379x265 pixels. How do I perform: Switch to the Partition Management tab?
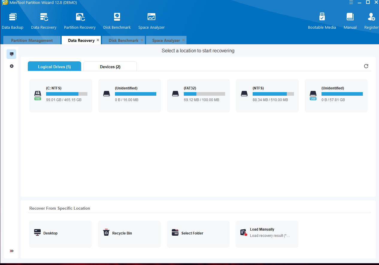coord(32,40)
